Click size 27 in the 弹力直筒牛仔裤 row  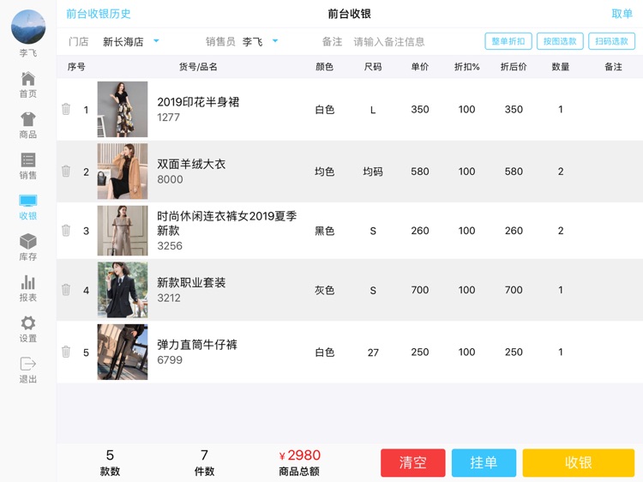(x=373, y=352)
